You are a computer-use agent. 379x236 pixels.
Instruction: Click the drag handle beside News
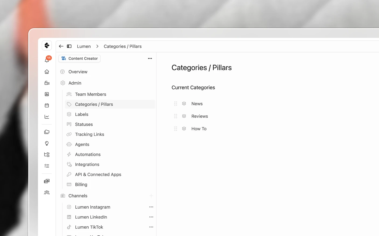pyautogui.click(x=176, y=104)
